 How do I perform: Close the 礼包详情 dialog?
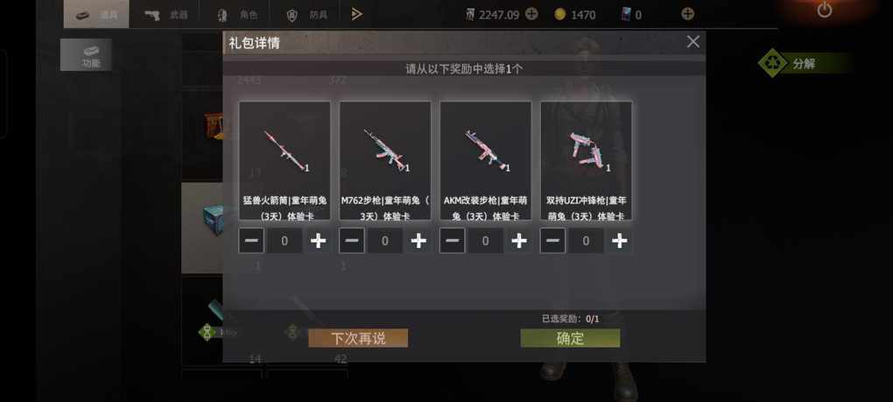693,41
